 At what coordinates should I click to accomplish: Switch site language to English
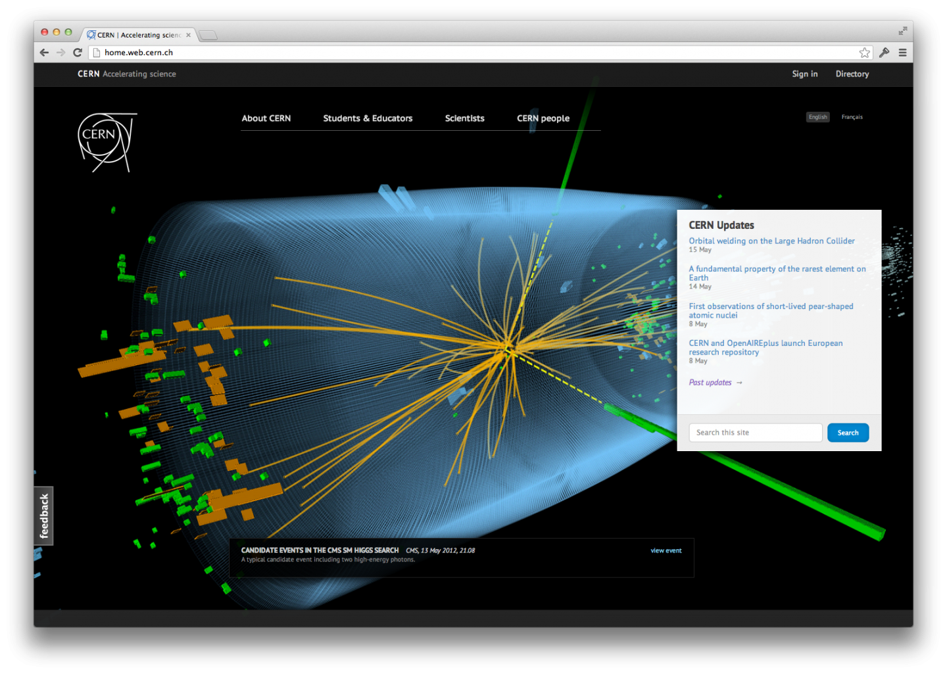[x=817, y=116]
